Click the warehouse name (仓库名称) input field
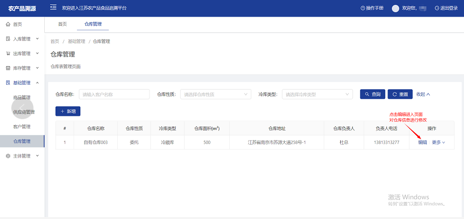 (114, 94)
